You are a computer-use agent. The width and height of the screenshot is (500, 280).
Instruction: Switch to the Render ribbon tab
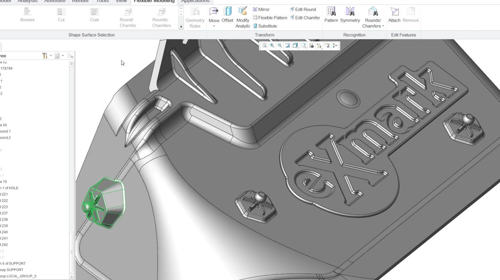[x=80, y=1]
